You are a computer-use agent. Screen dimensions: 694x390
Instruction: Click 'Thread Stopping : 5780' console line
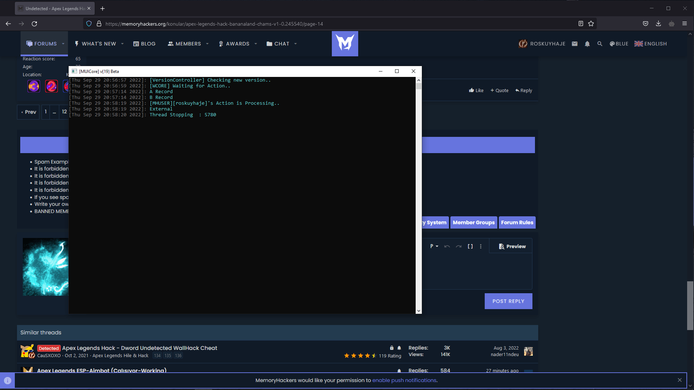point(183,115)
